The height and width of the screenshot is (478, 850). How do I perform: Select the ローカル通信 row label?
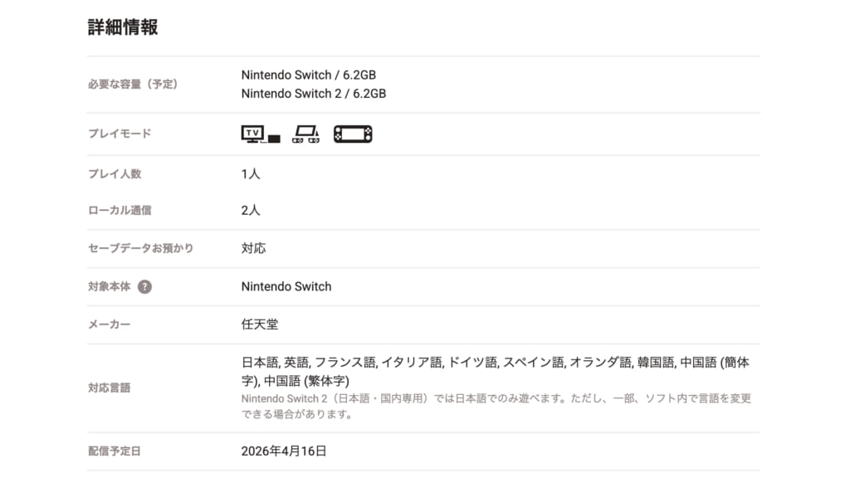tap(120, 211)
